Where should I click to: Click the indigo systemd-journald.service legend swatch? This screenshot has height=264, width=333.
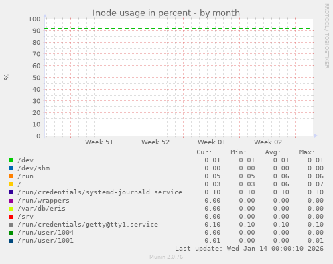[11, 192]
